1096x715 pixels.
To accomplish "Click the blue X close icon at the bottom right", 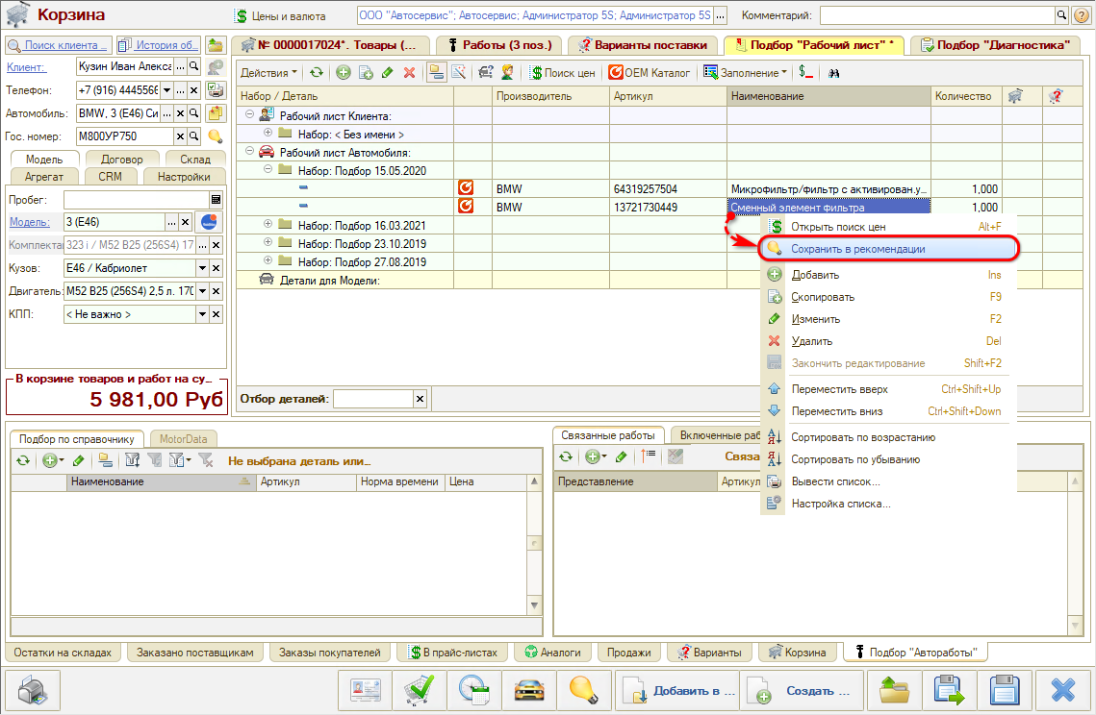I will (x=1062, y=691).
